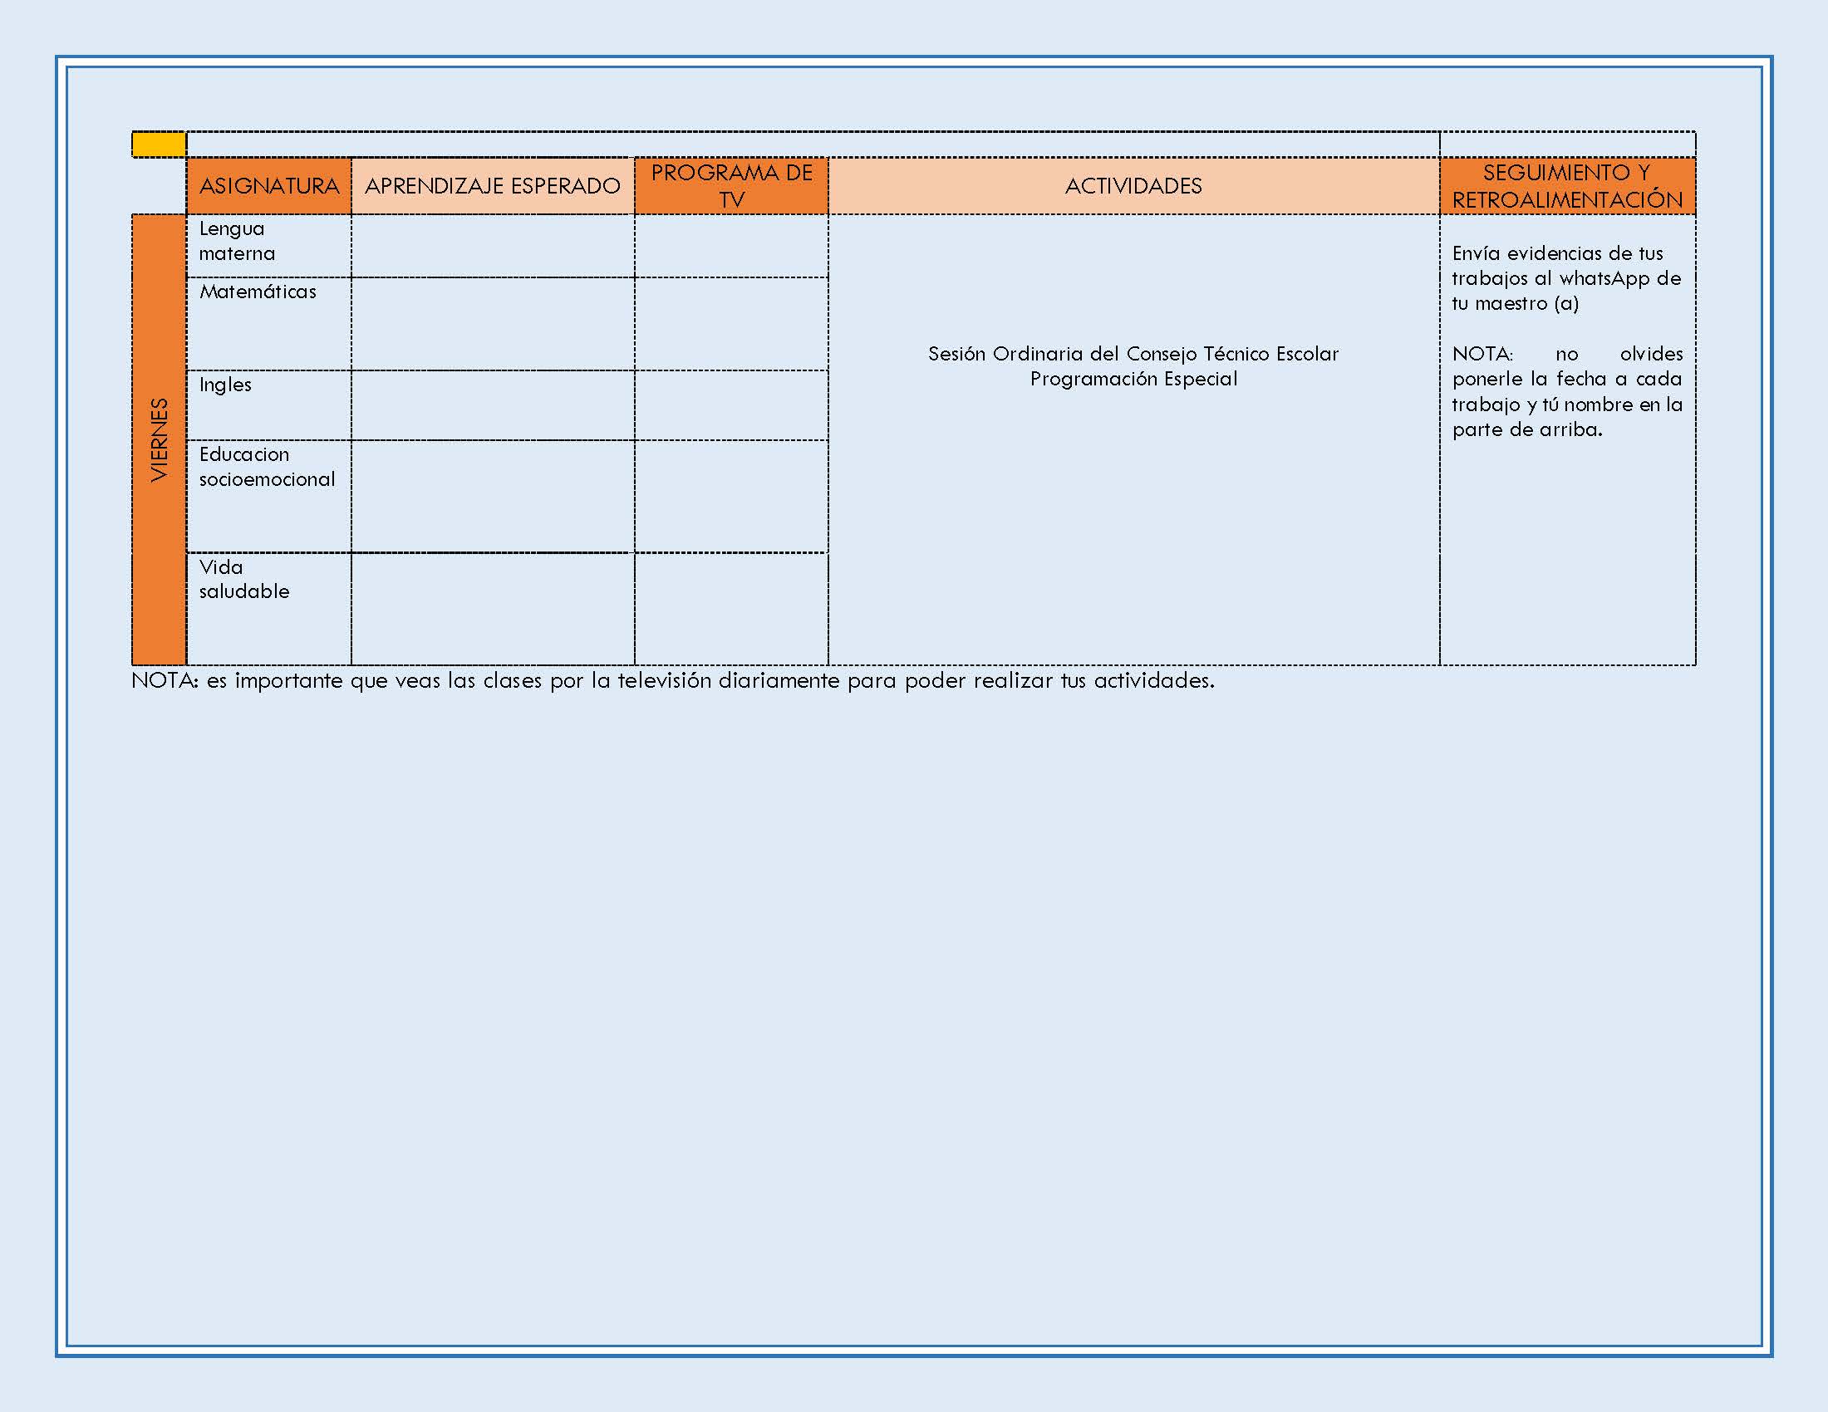Click the PROGRAMA DE TV header
Screen dimensions: 1828x1412
tap(731, 186)
